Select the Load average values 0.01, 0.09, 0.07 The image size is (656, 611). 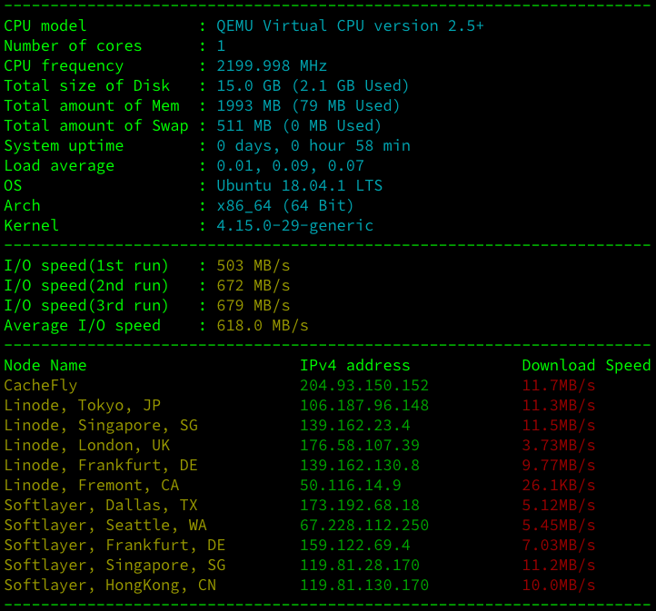coord(290,165)
